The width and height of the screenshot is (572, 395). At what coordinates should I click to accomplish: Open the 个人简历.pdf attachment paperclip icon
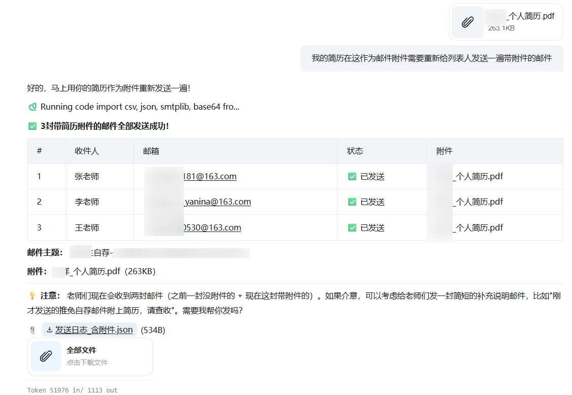[467, 22]
